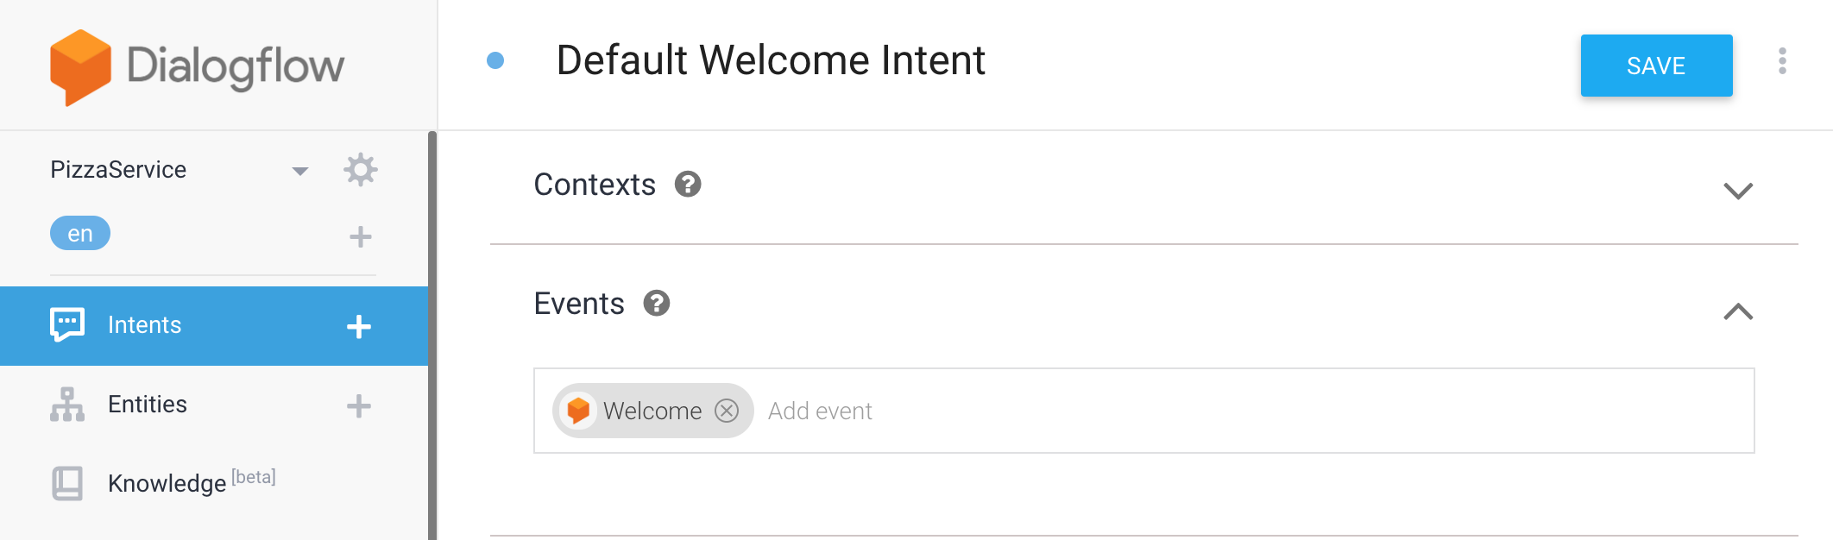Image resolution: width=1833 pixels, height=540 pixels.
Task: Expand the Contexts section
Action: click(x=1738, y=191)
